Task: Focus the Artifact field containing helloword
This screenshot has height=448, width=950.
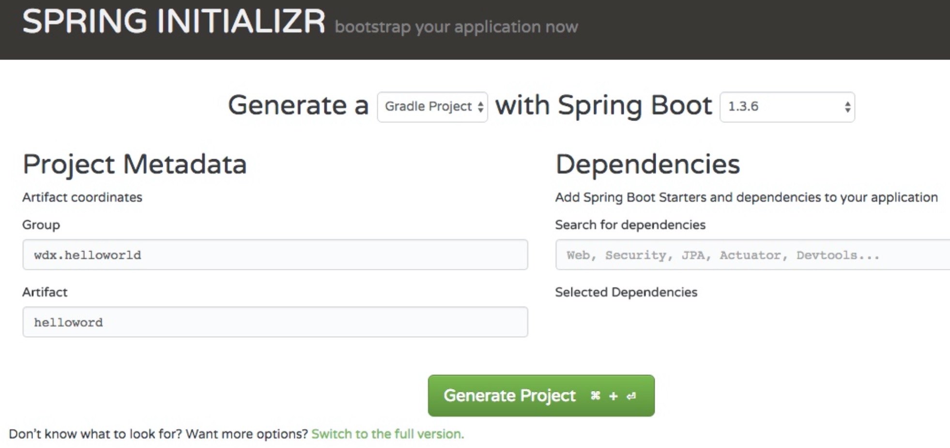Action: 275,322
